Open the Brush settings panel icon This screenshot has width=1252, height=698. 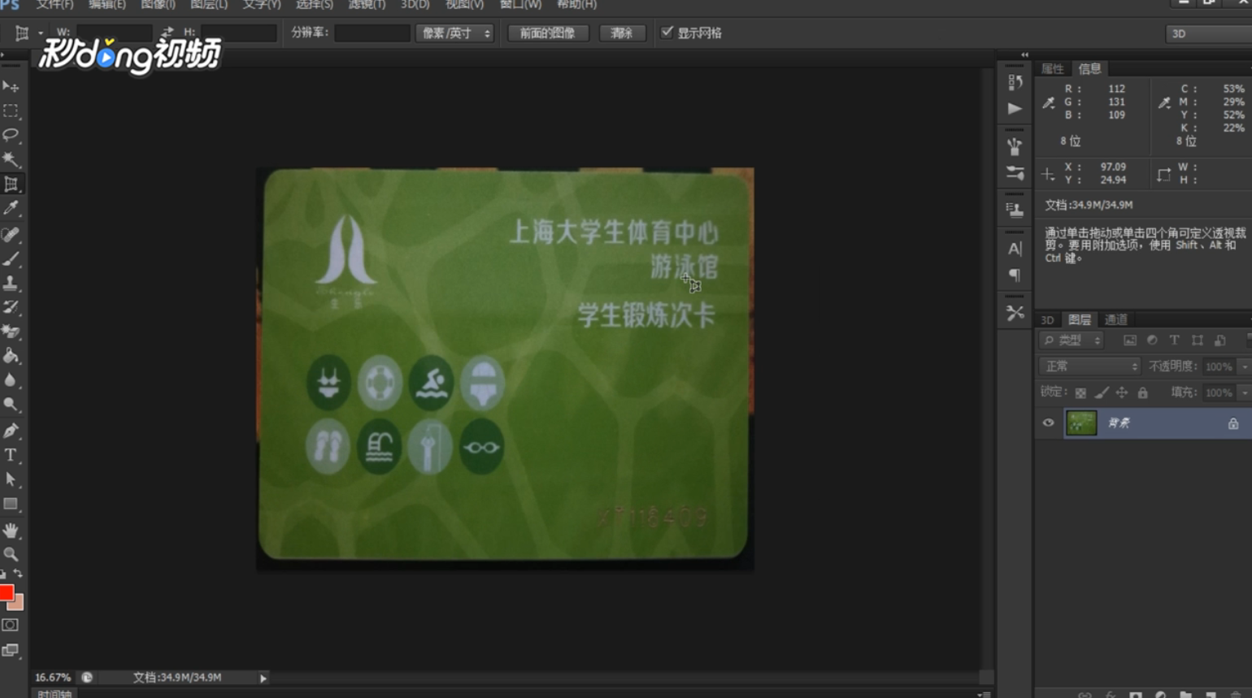click(x=1015, y=173)
